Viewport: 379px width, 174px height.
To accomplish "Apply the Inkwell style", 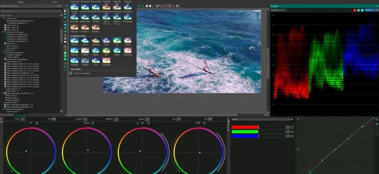I will (x=85, y=51).
